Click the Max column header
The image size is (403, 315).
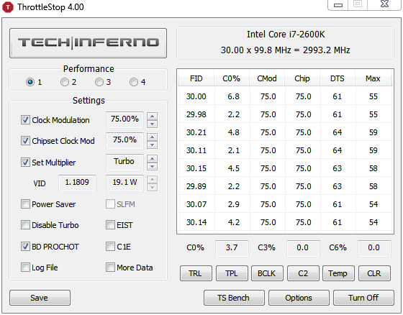pyautogui.click(x=373, y=78)
